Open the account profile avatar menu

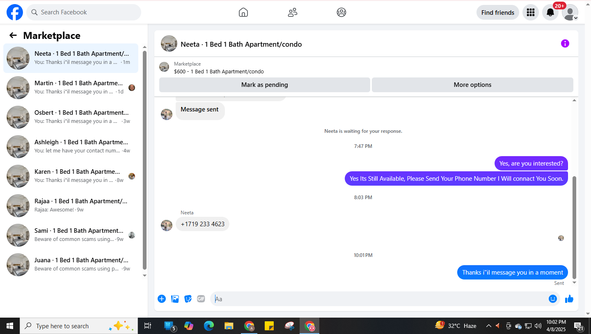pos(570,12)
